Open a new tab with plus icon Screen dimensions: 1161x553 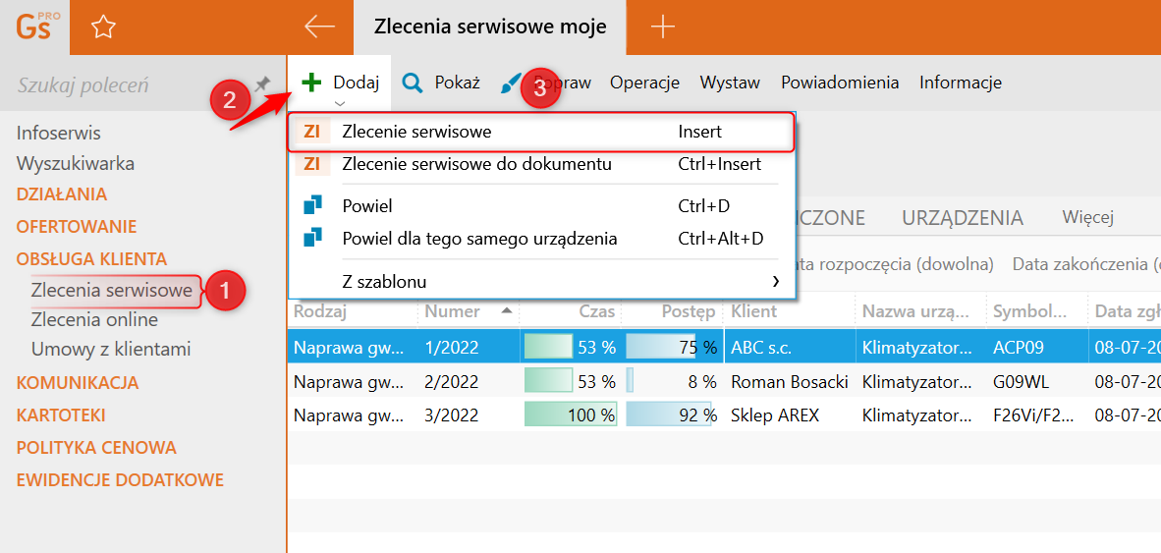click(x=663, y=27)
